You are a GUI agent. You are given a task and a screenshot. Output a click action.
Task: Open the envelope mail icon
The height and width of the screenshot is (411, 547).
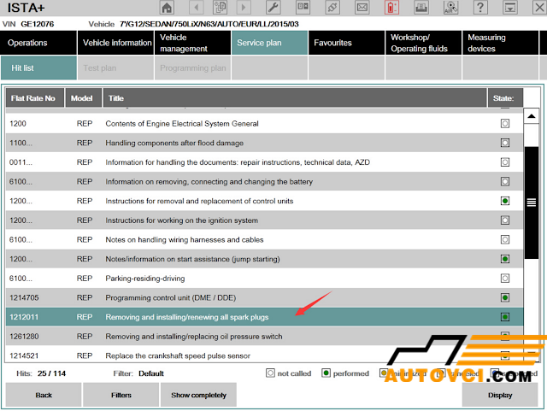pos(362,8)
